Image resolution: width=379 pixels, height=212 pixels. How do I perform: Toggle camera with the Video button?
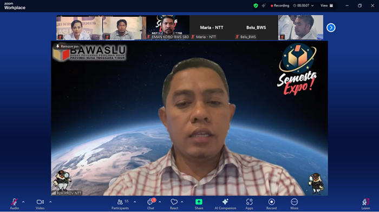[40, 204]
